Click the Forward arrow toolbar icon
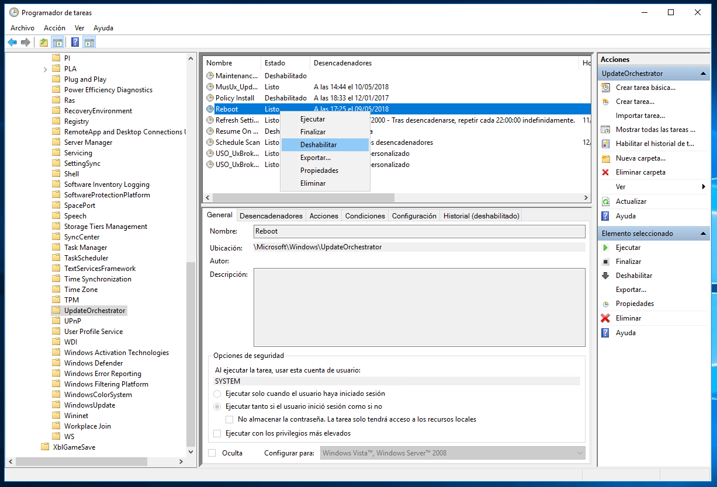The height and width of the screenshot is (487, 717). tap(25, 42)
